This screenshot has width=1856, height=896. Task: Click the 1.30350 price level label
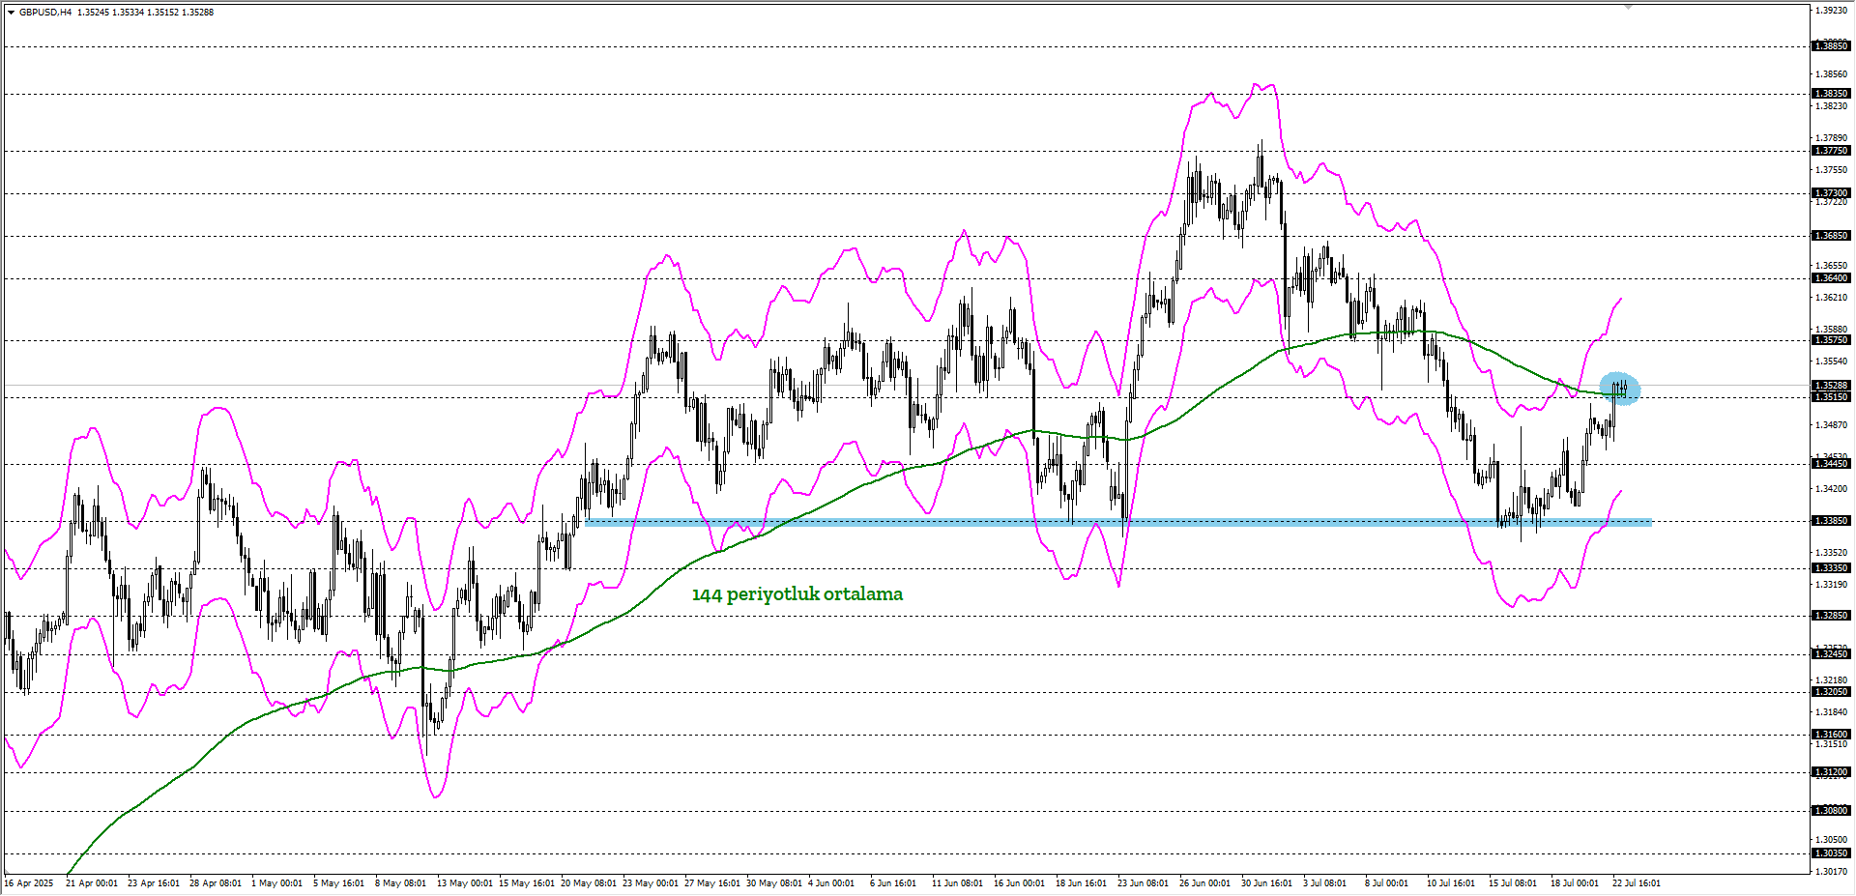click(x=1830, y=853)
